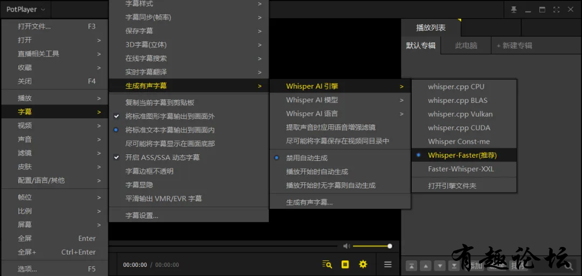Move playlist item up one position
Viewport: 582px width, 276px height.
426,266
